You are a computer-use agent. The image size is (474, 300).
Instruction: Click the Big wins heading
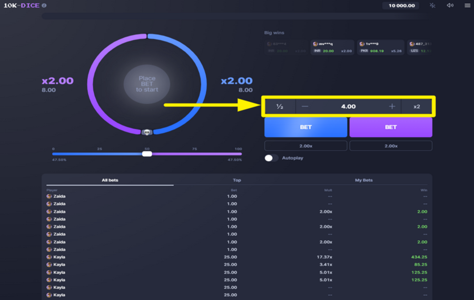(274, 33)
